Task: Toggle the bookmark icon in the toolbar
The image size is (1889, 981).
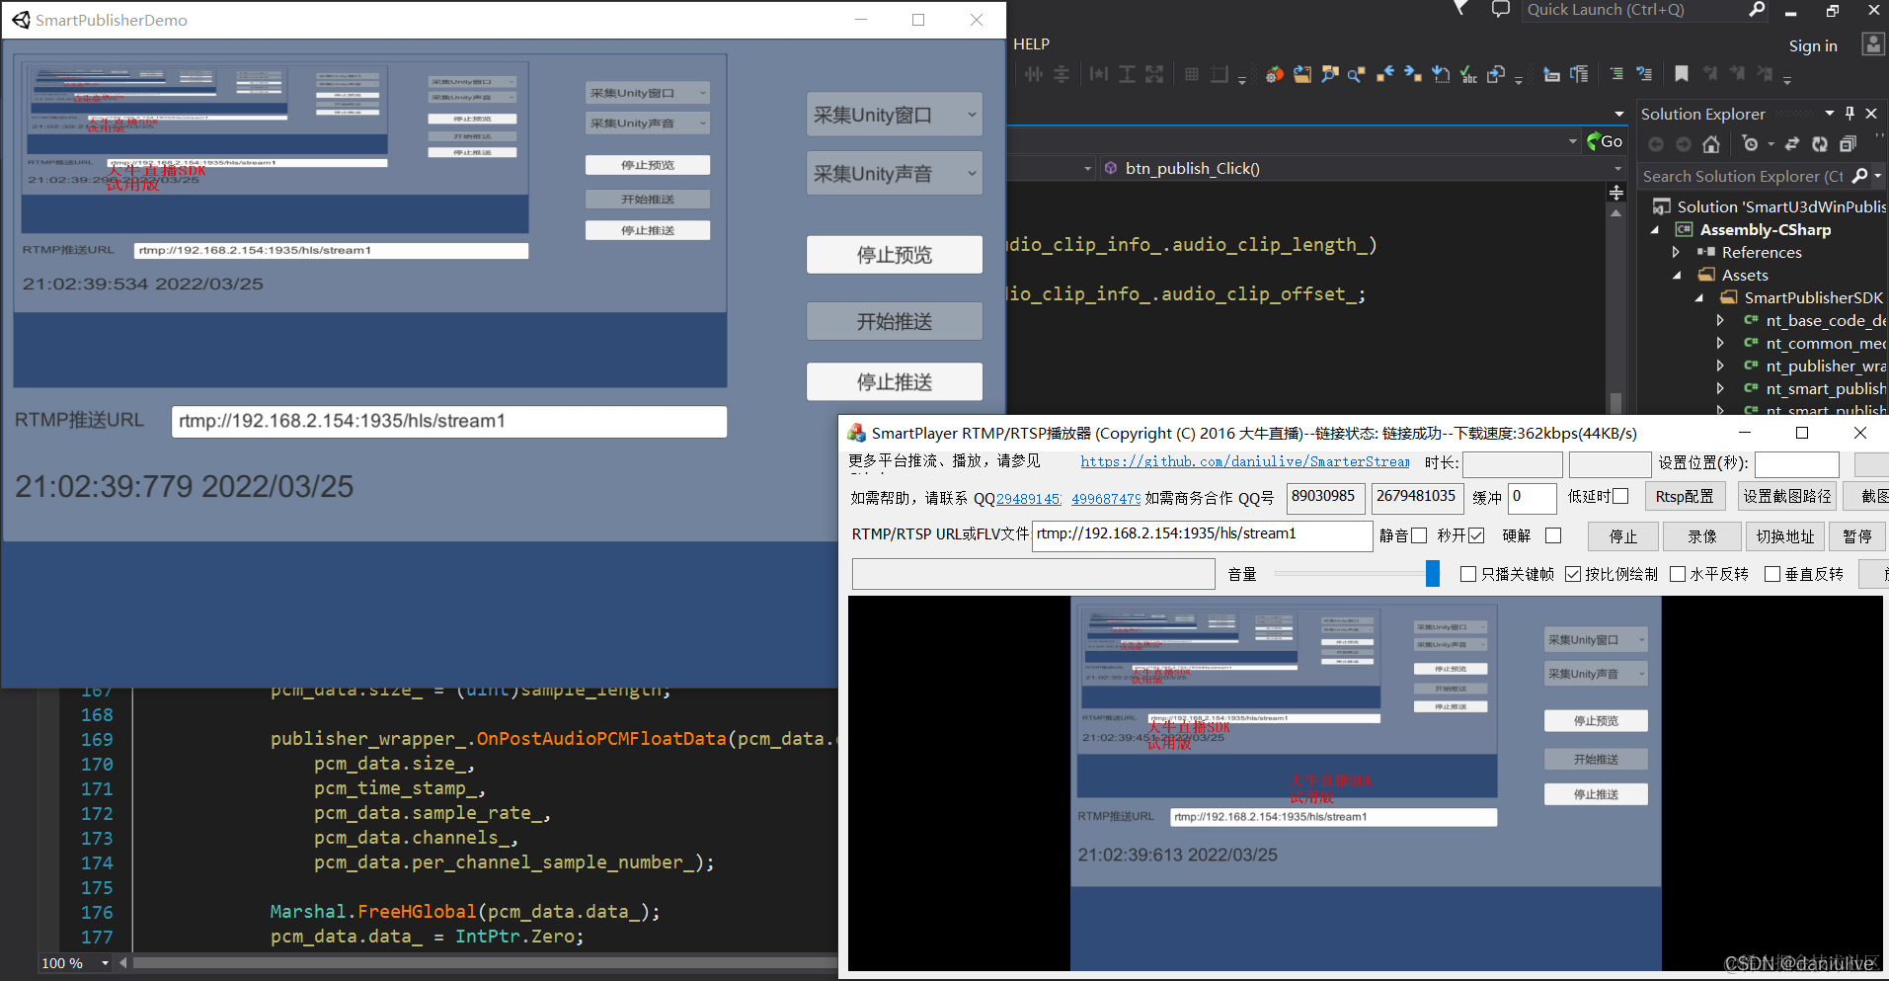Action: 1682,73
